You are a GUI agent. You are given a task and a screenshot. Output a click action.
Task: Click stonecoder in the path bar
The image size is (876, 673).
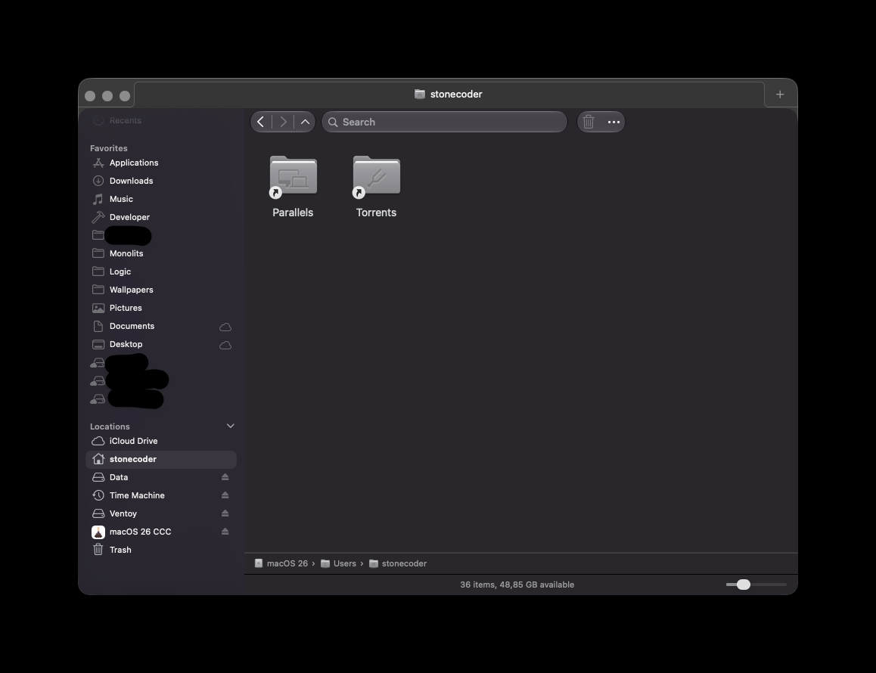[398, 563]
